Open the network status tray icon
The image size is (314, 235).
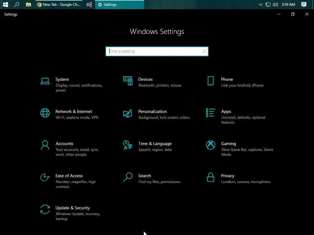pos(268,4)
